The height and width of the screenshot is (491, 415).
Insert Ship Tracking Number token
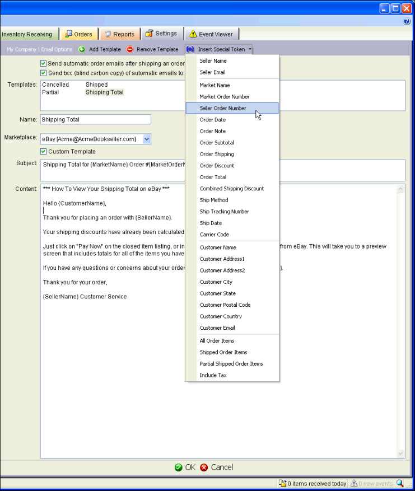[x=232, y=212]
